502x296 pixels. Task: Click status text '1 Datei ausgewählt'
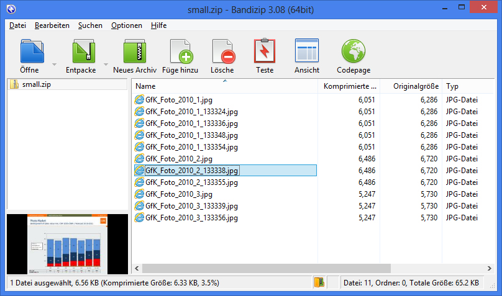[x=41, y=283]
